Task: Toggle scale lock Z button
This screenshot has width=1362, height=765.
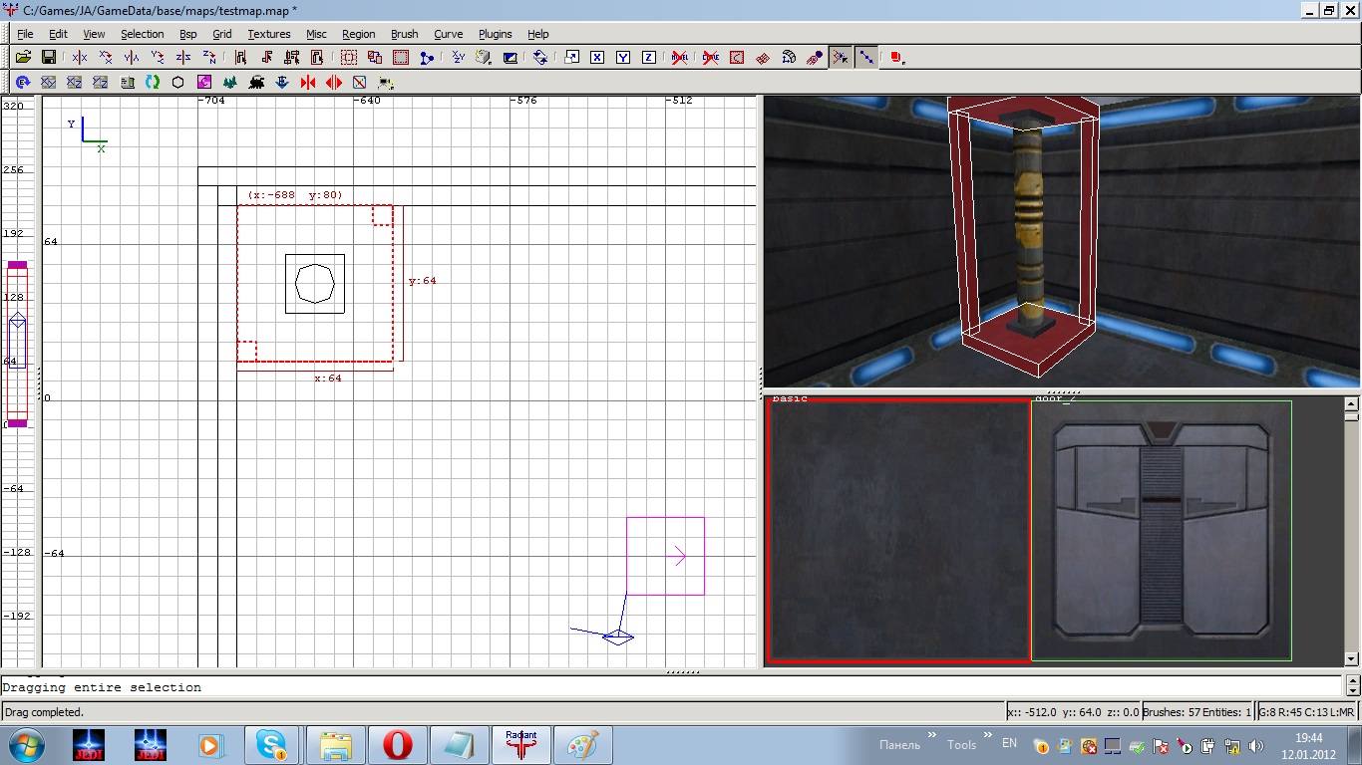Action: [649, 58]
